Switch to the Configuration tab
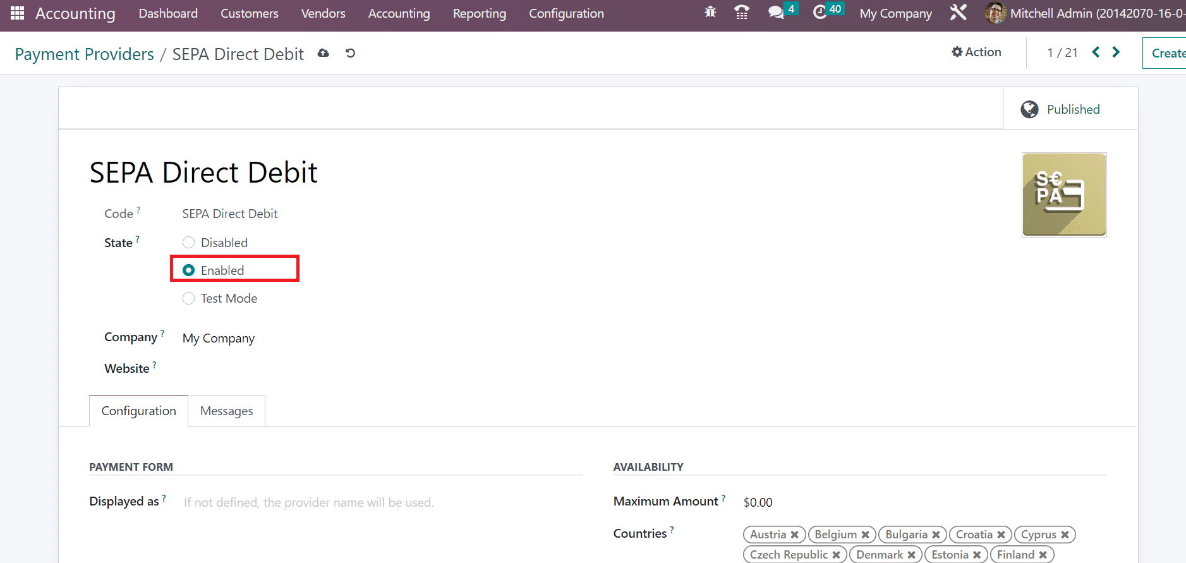The image size is (1186, 563). (138, 411)
